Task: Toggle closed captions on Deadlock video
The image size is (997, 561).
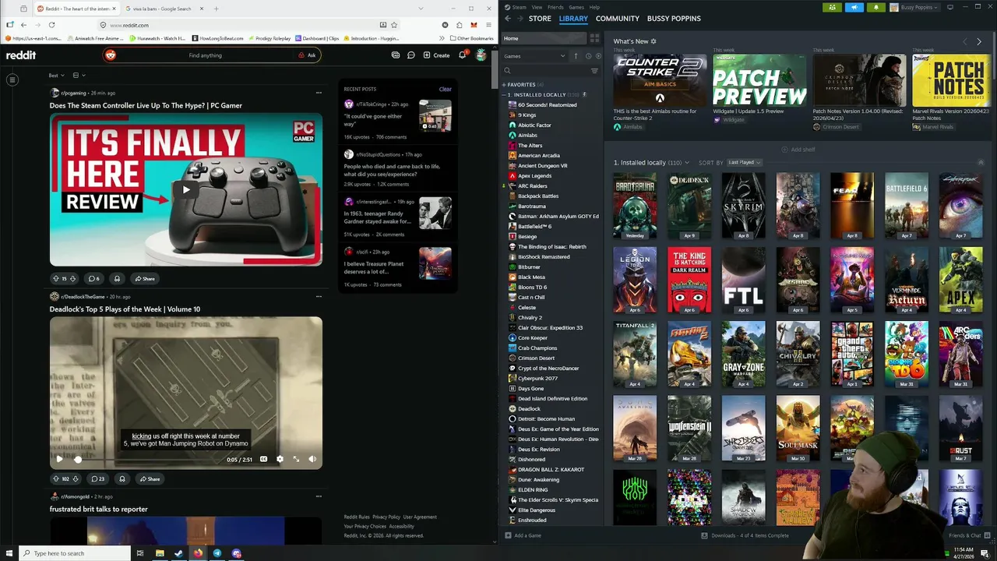Action: pos(263,459)
